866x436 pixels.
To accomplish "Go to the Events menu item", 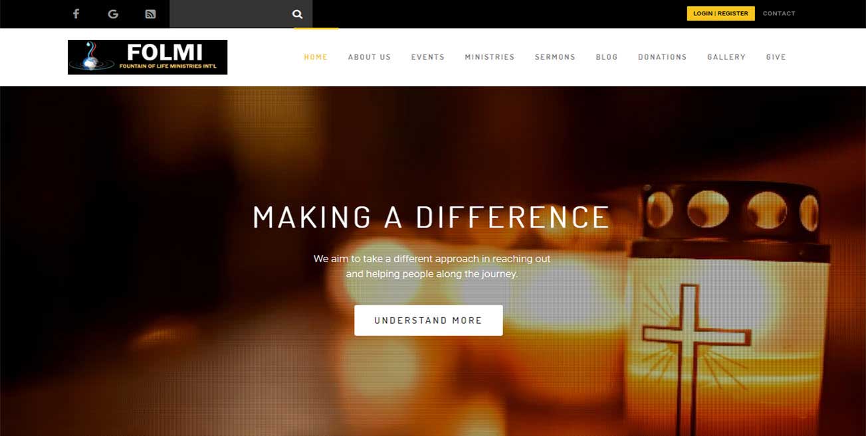I will (x=427, y=57).
